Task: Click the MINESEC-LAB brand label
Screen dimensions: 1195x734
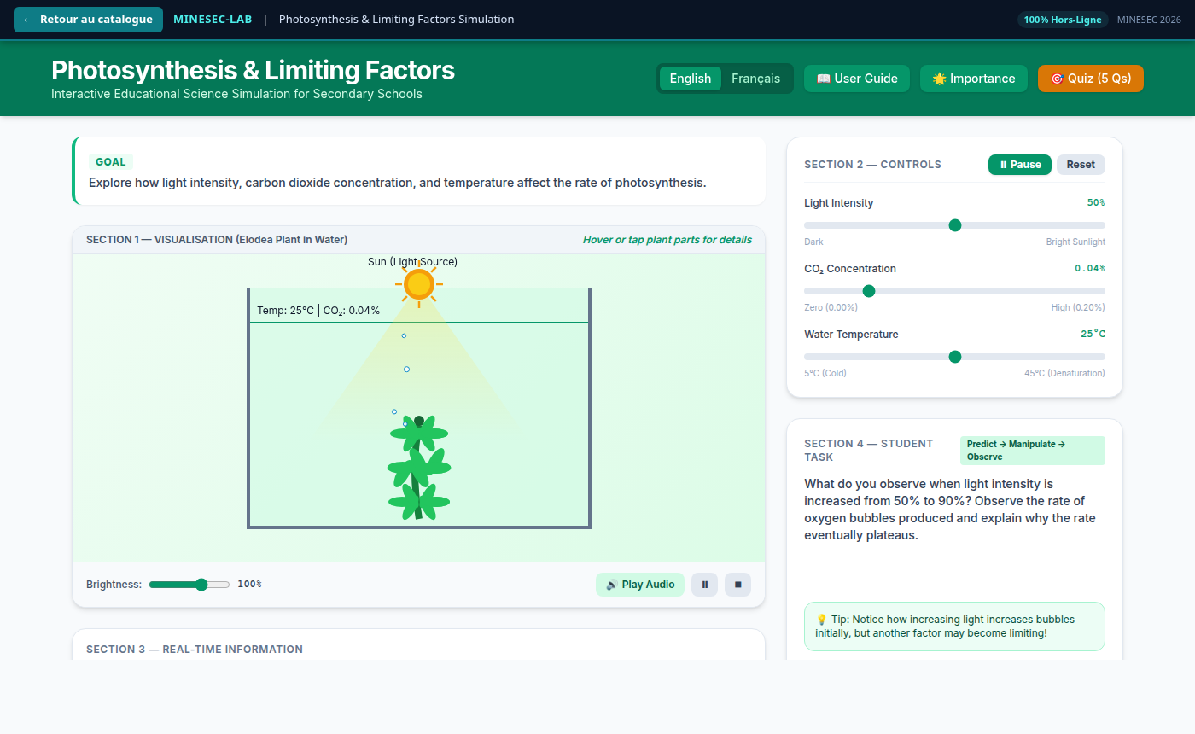Action: (213, 20)
